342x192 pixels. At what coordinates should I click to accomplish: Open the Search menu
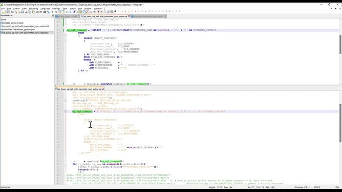16,8
